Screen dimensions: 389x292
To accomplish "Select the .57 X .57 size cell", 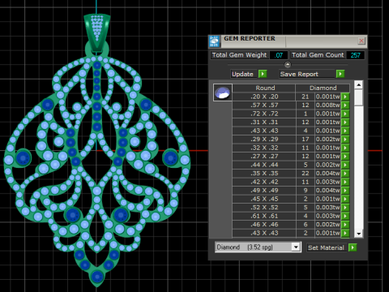I will click(x=264, y=105).
